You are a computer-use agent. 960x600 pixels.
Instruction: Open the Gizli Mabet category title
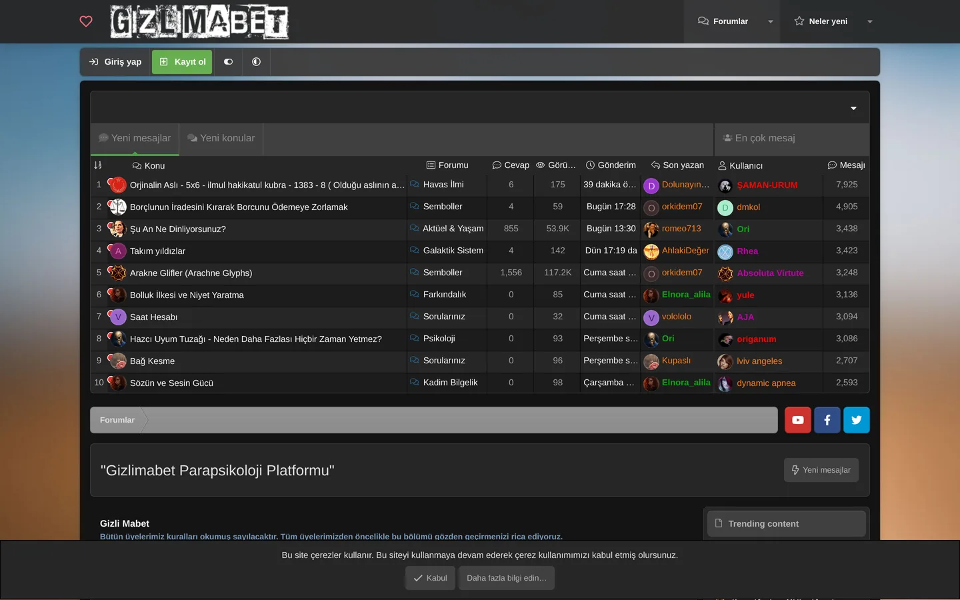coord(125,524)
